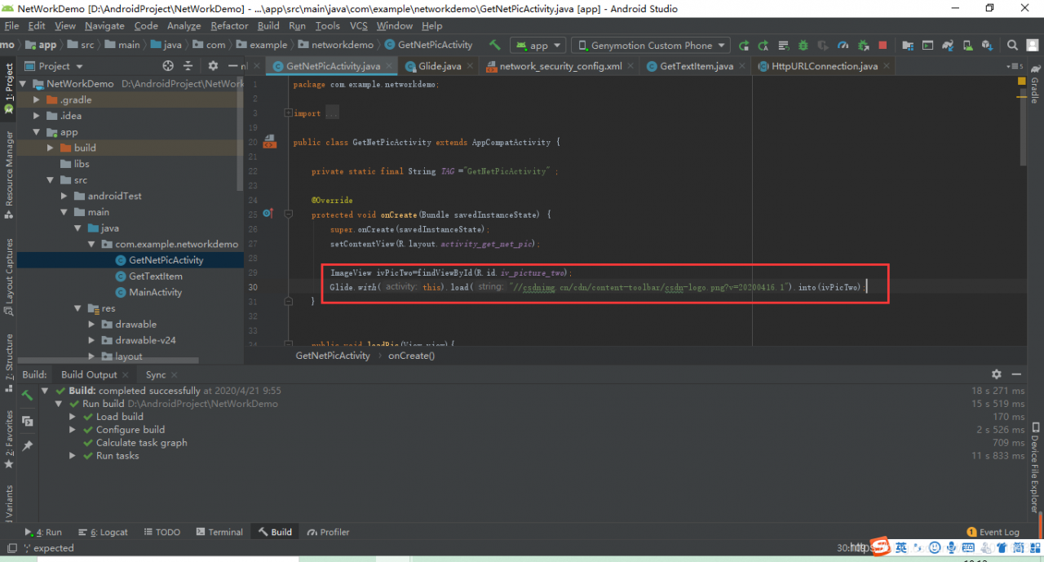
Task: Click the Project panel locate target icon
Action: (168, 66)
